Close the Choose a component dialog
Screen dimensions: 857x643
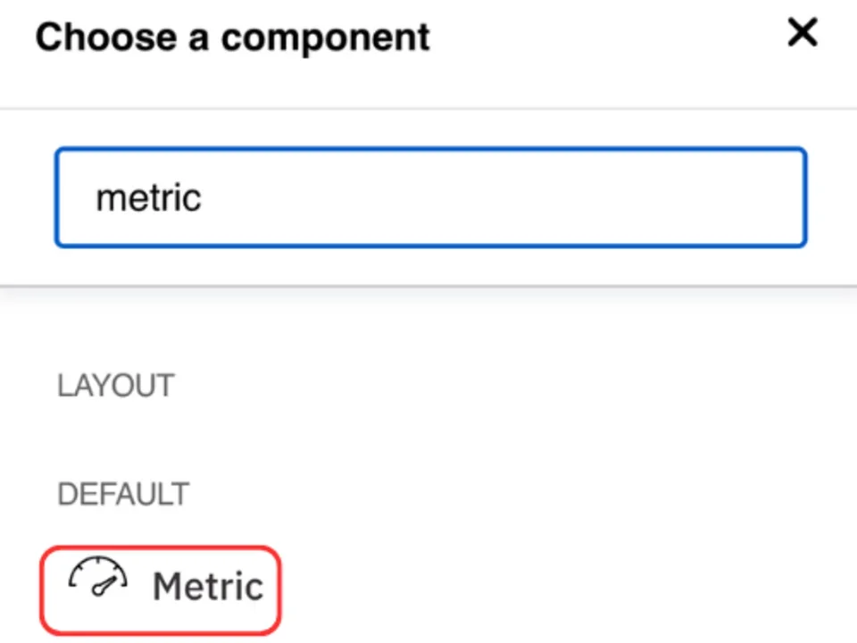click(802, 33)
